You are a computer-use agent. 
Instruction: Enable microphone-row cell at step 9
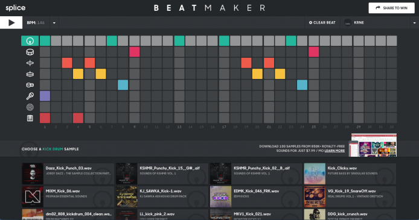pos(135,96)
